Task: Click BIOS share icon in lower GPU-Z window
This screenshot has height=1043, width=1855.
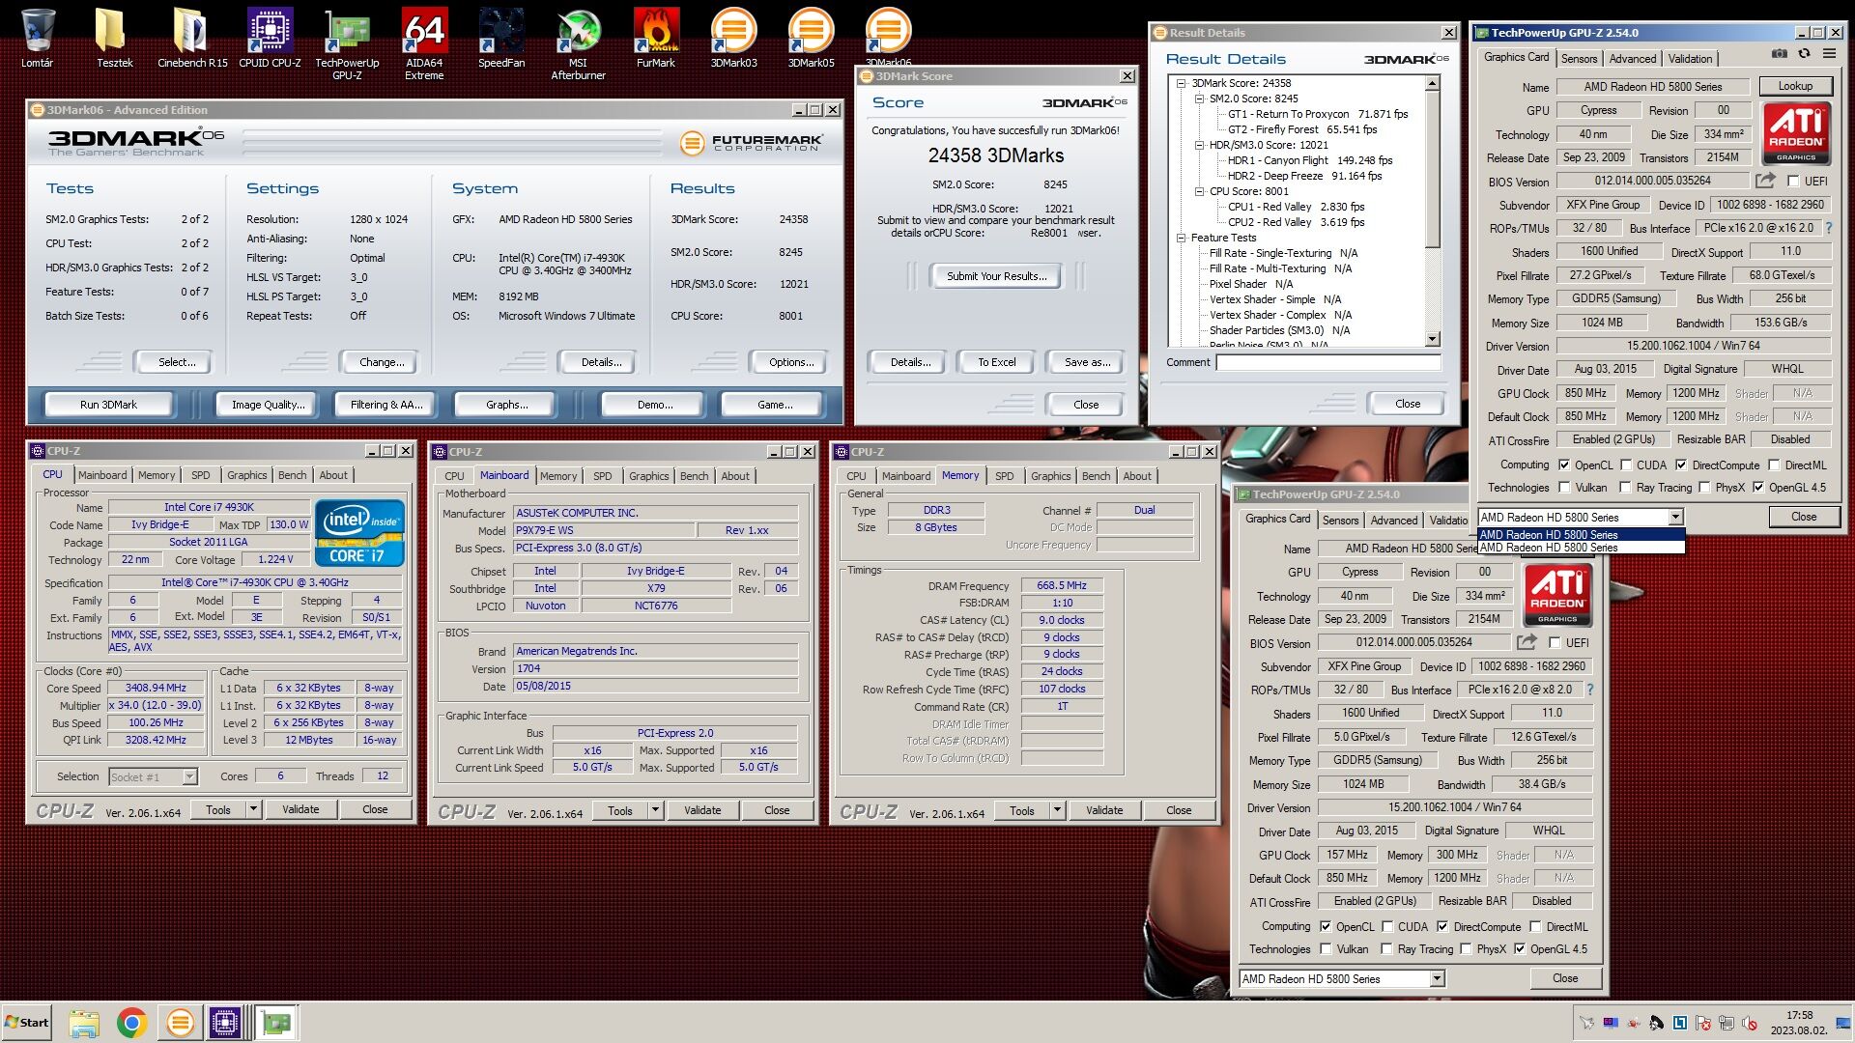Action: pos(1527,642)
